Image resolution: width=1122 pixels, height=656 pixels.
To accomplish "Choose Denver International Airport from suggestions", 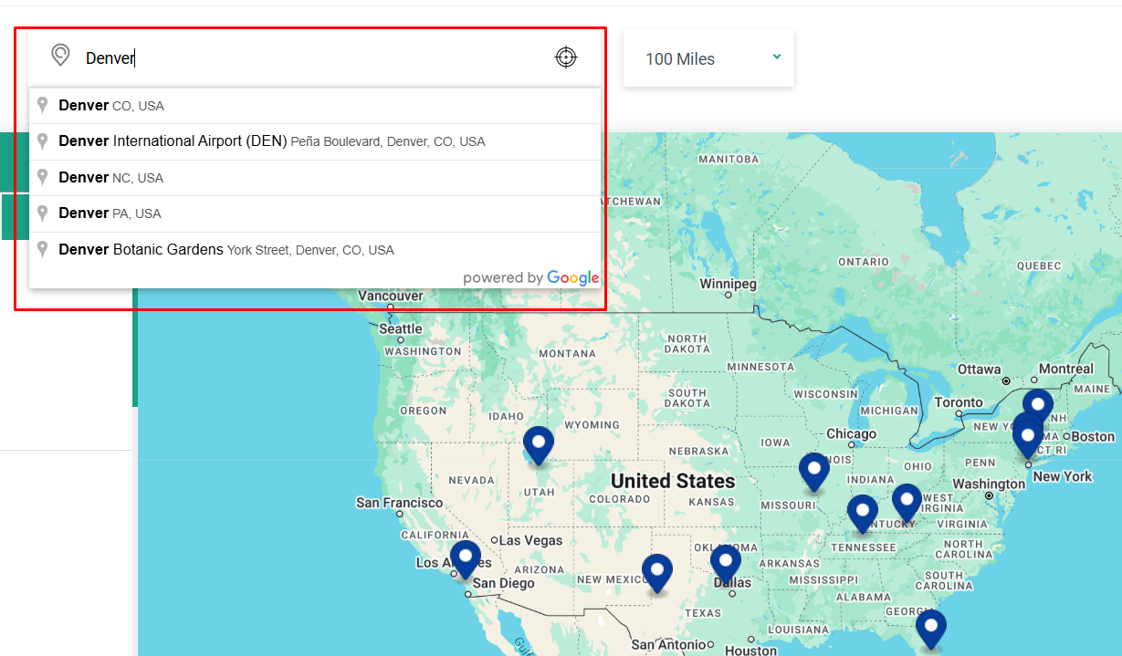I will coord(271,141).
